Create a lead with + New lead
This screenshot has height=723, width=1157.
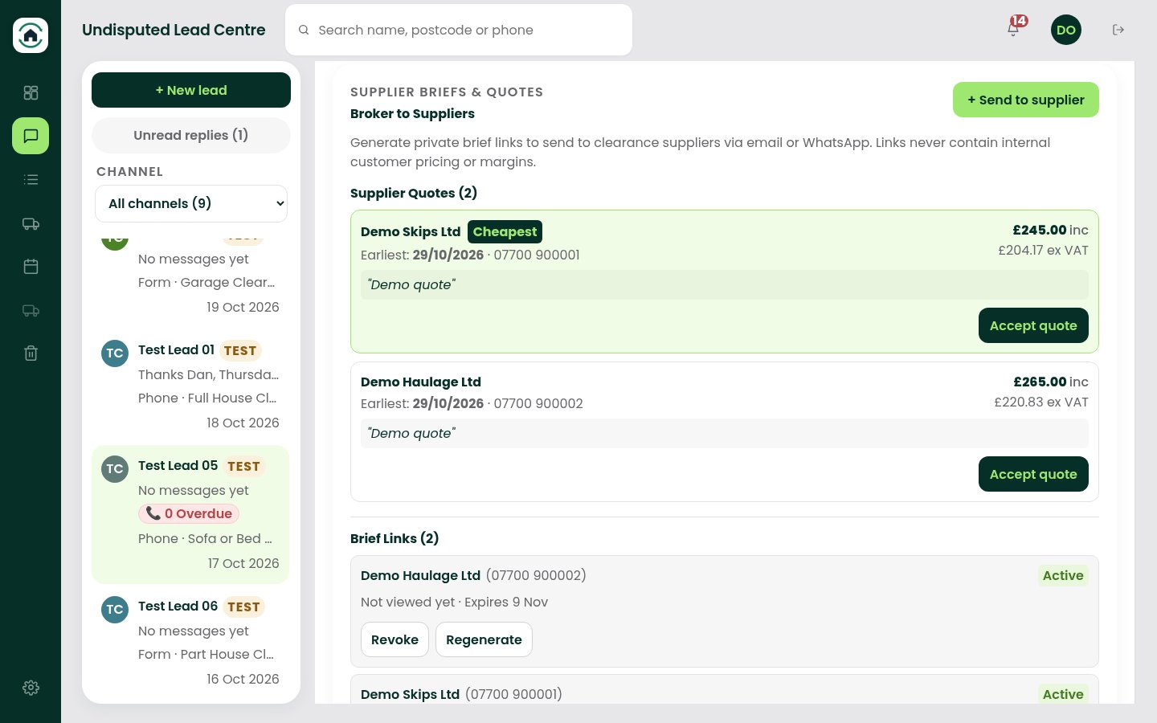click(x=191, y=90)
